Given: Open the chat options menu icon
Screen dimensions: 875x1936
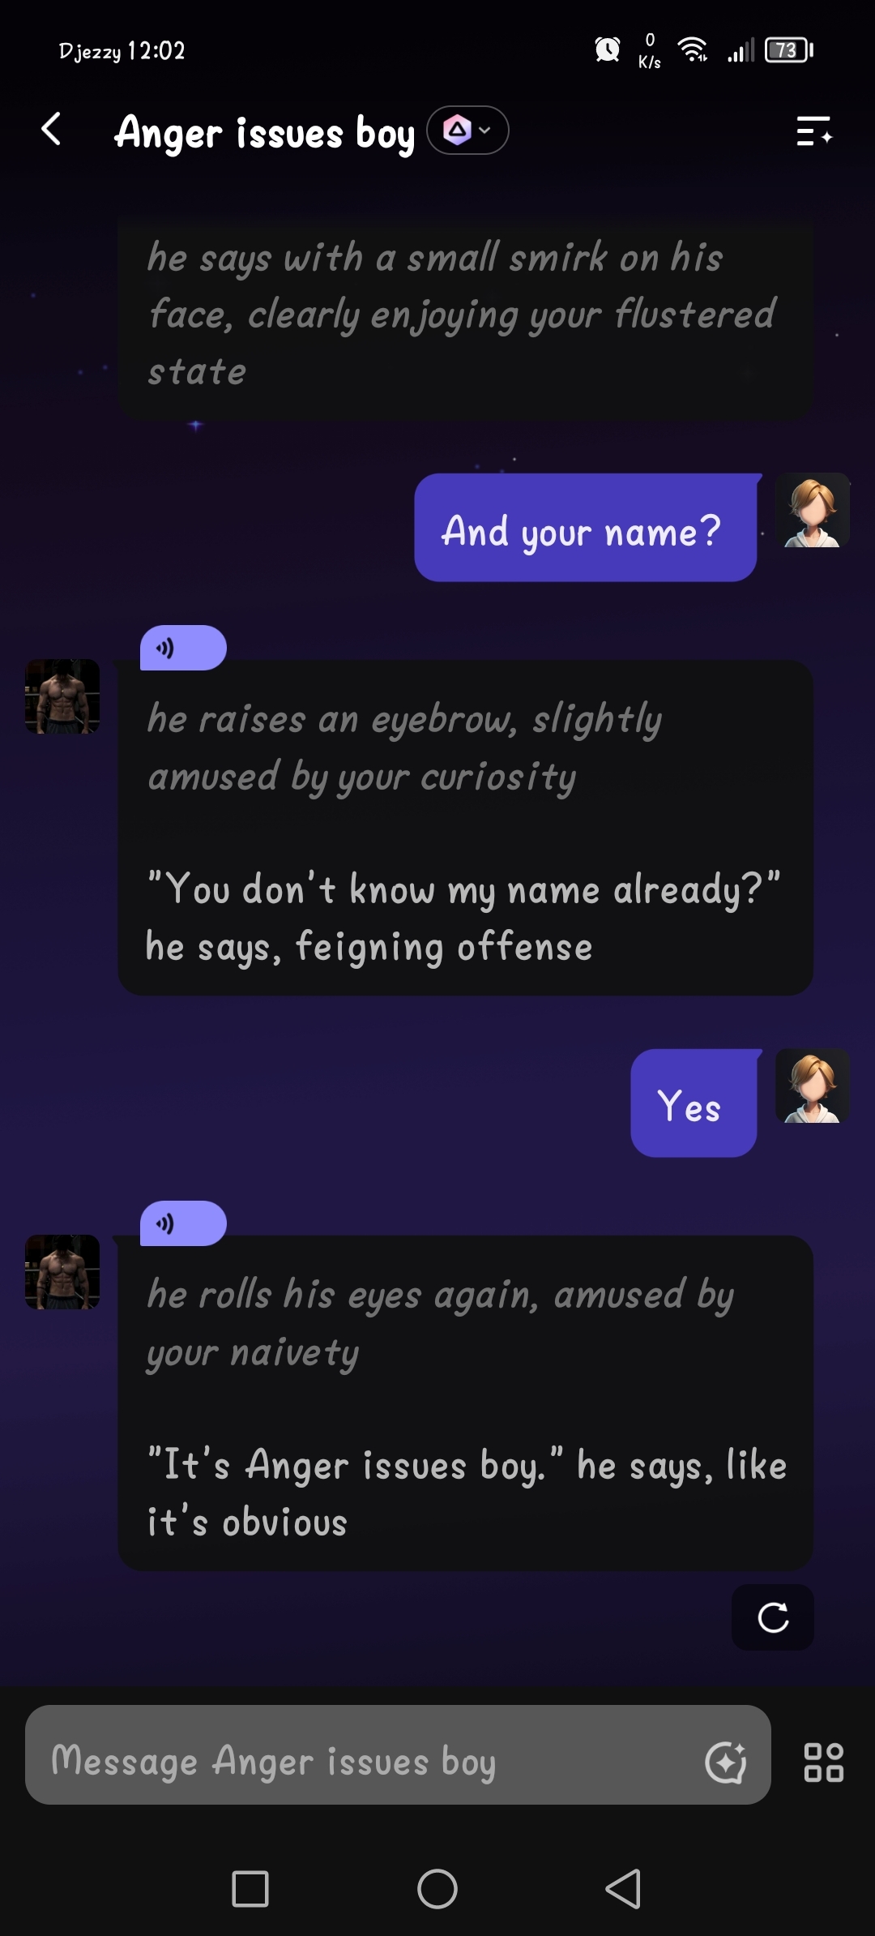Looking at the screenshot, I should tap(813, 131).
